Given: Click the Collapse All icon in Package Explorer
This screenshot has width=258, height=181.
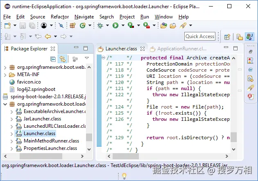Looking at the screenshot, I should click(53, 59).
